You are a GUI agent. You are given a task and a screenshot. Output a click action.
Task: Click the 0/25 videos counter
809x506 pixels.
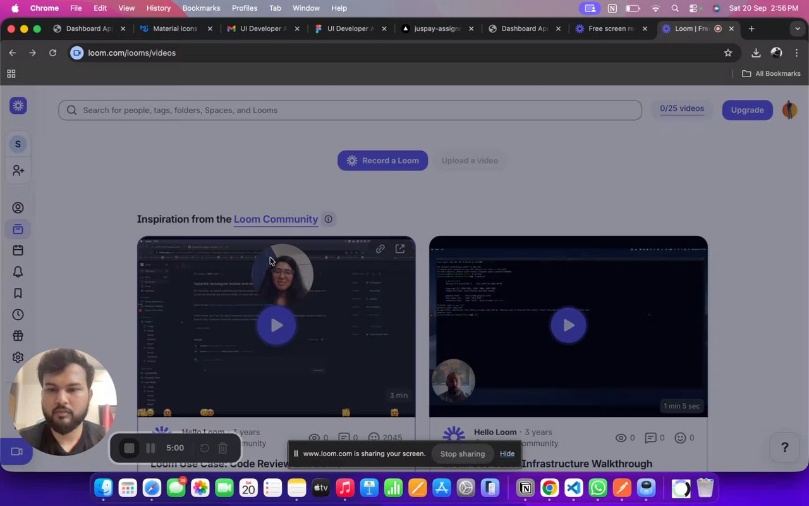coord(682,109)
